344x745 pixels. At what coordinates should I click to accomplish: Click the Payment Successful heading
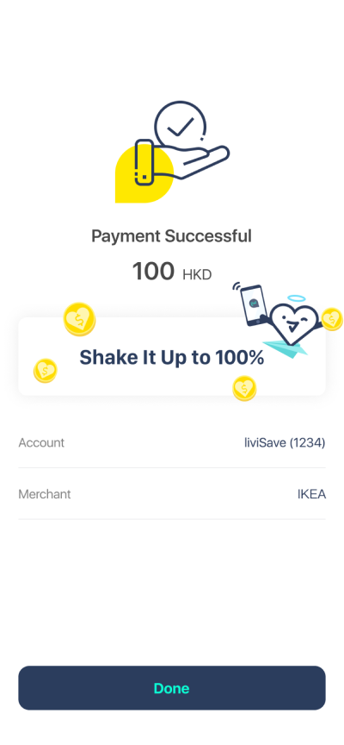171,236
